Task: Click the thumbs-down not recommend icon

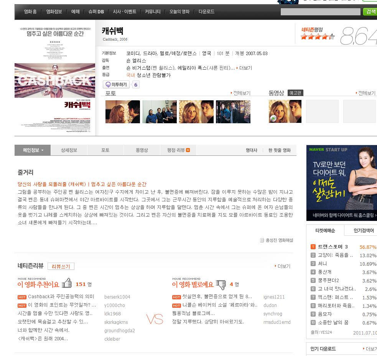Action: 221,285
